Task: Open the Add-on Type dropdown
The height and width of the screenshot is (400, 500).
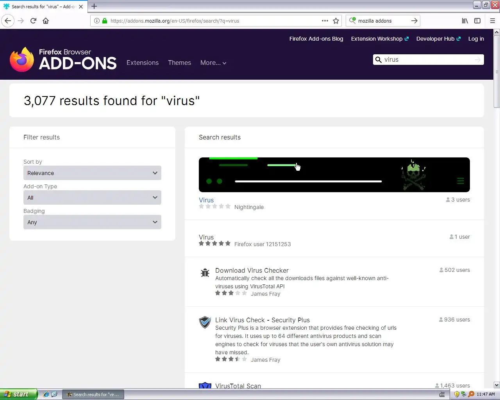Action: click(x=92, y=198)
